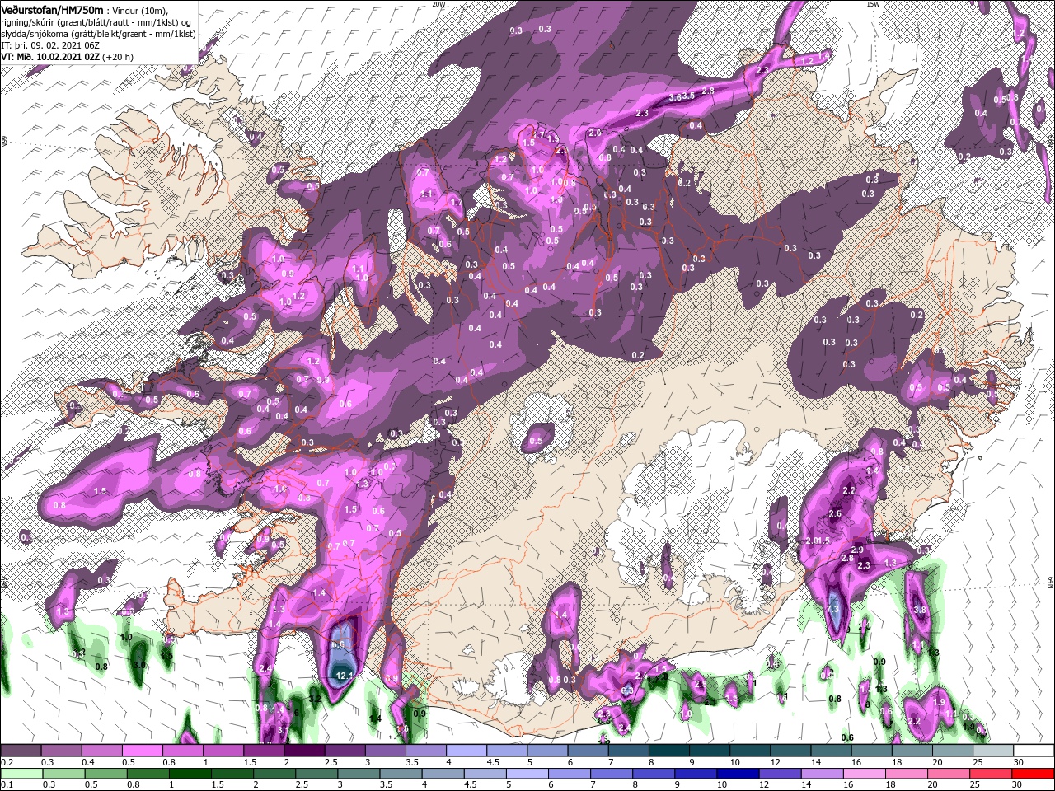Click the '25' label in the upper legend row

click(978, 762)
